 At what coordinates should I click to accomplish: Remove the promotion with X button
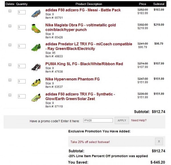click(x=159, y=141)
